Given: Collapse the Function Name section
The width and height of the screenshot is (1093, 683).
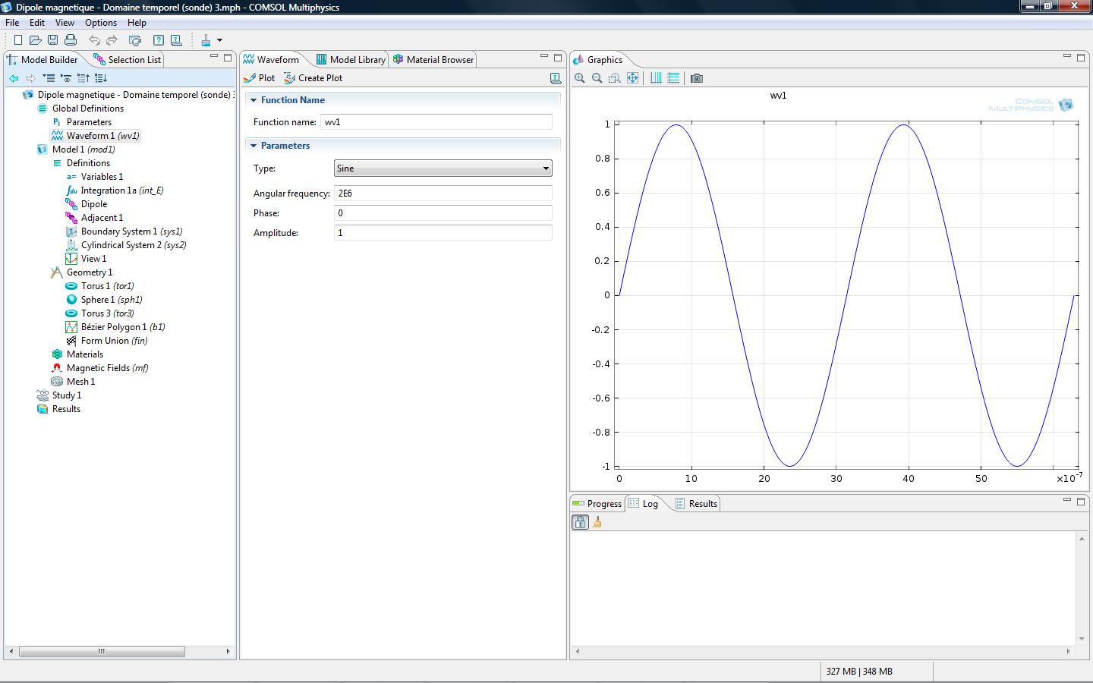Looking at the screenshot, I should [x=254, y=100].
